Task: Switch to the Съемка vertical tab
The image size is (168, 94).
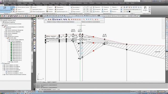Action: click(32, 67)
